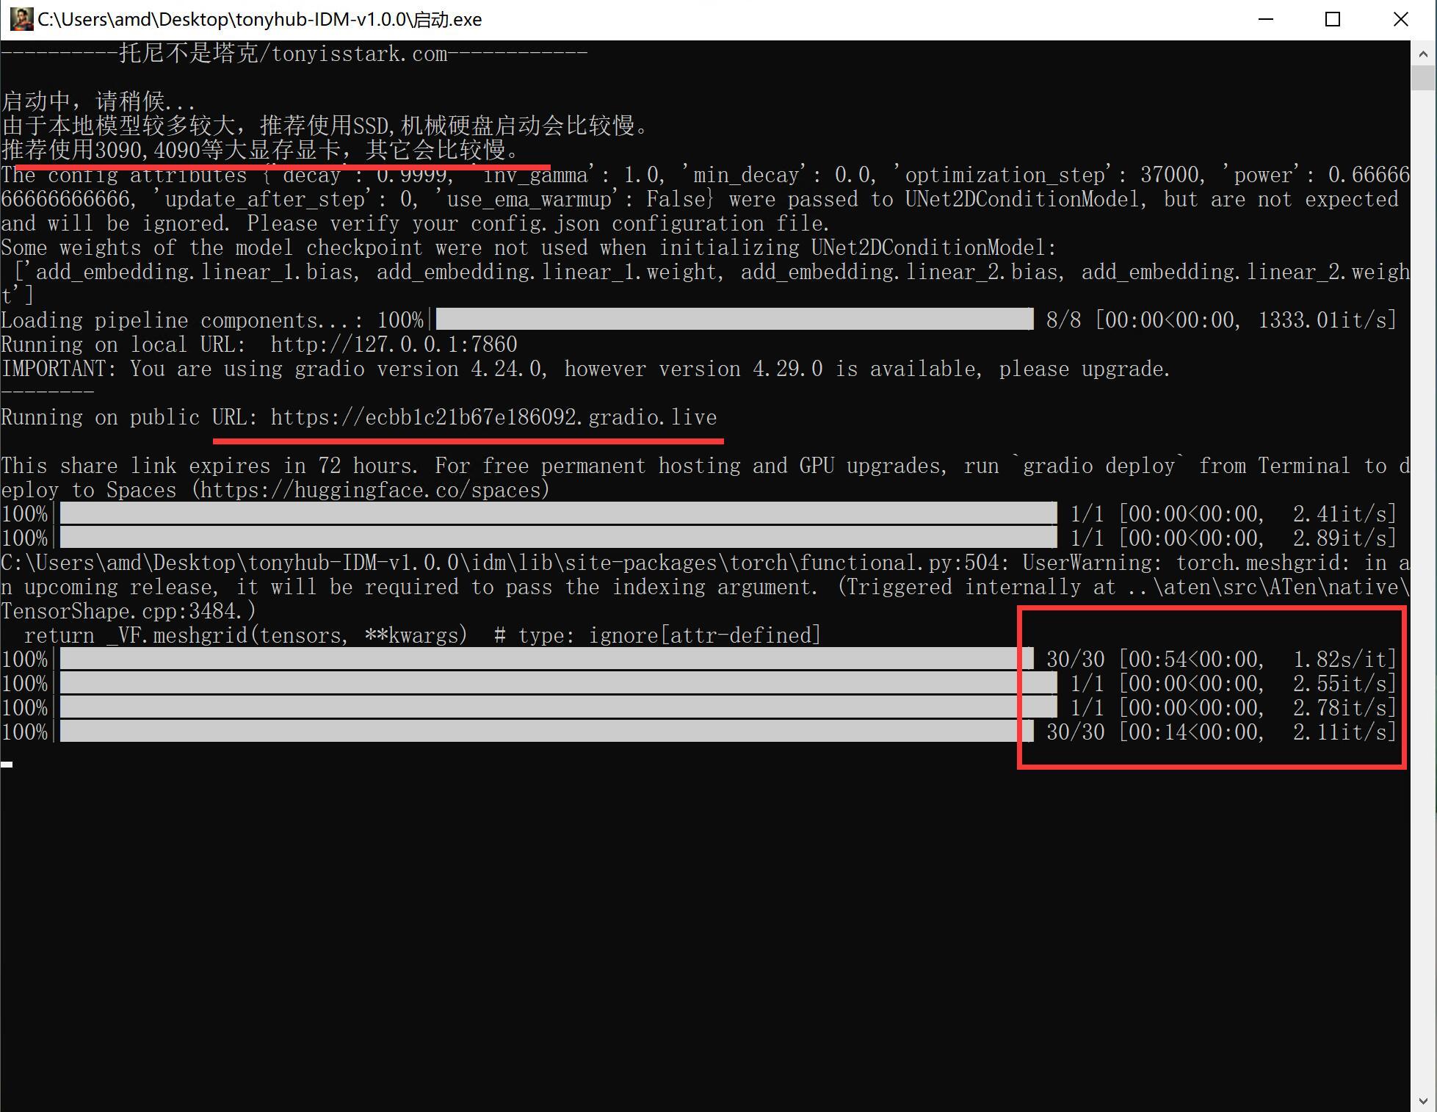This screenshot has width=1437, height=1112.
Task: Click the tonyisstark.com header text
Action: pyautogui.click(x=360, y=54)
